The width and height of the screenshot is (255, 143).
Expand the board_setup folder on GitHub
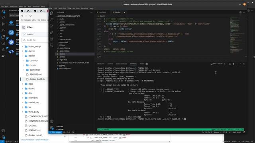[x=23, y=46]
